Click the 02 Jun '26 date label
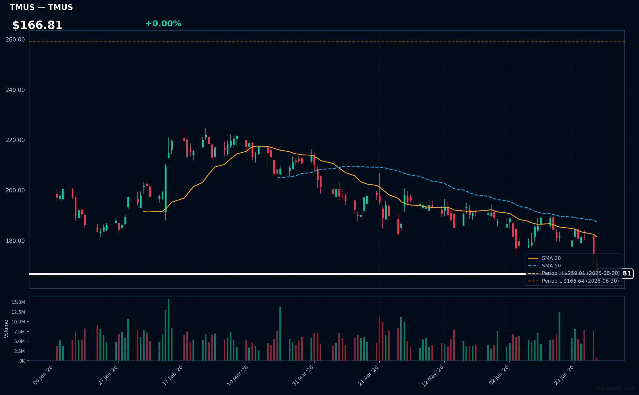The width and height of the screenshot is (639, 395). click(499, 375)
